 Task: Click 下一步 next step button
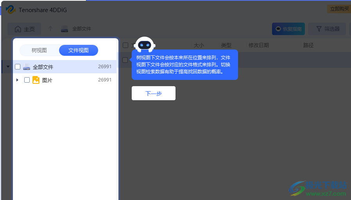pyautogui.click(x=154, y=93)
